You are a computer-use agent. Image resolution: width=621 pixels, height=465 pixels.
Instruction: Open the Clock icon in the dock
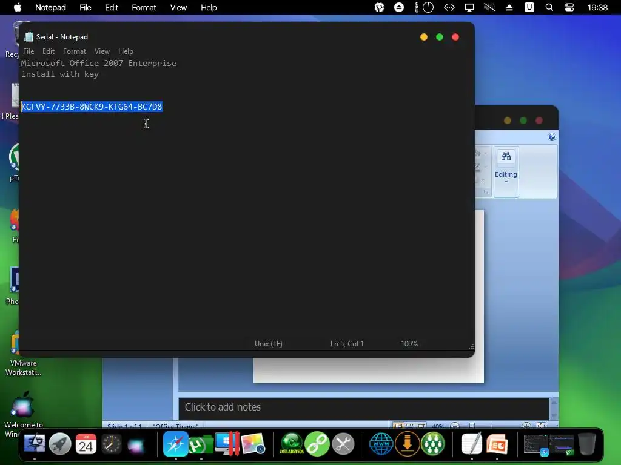(x=112, y=444)
